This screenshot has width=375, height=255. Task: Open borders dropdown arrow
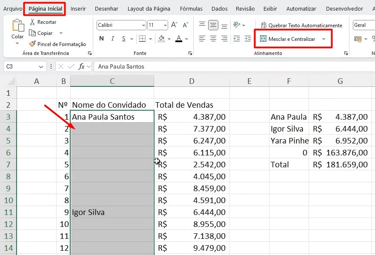click(150, 39)
